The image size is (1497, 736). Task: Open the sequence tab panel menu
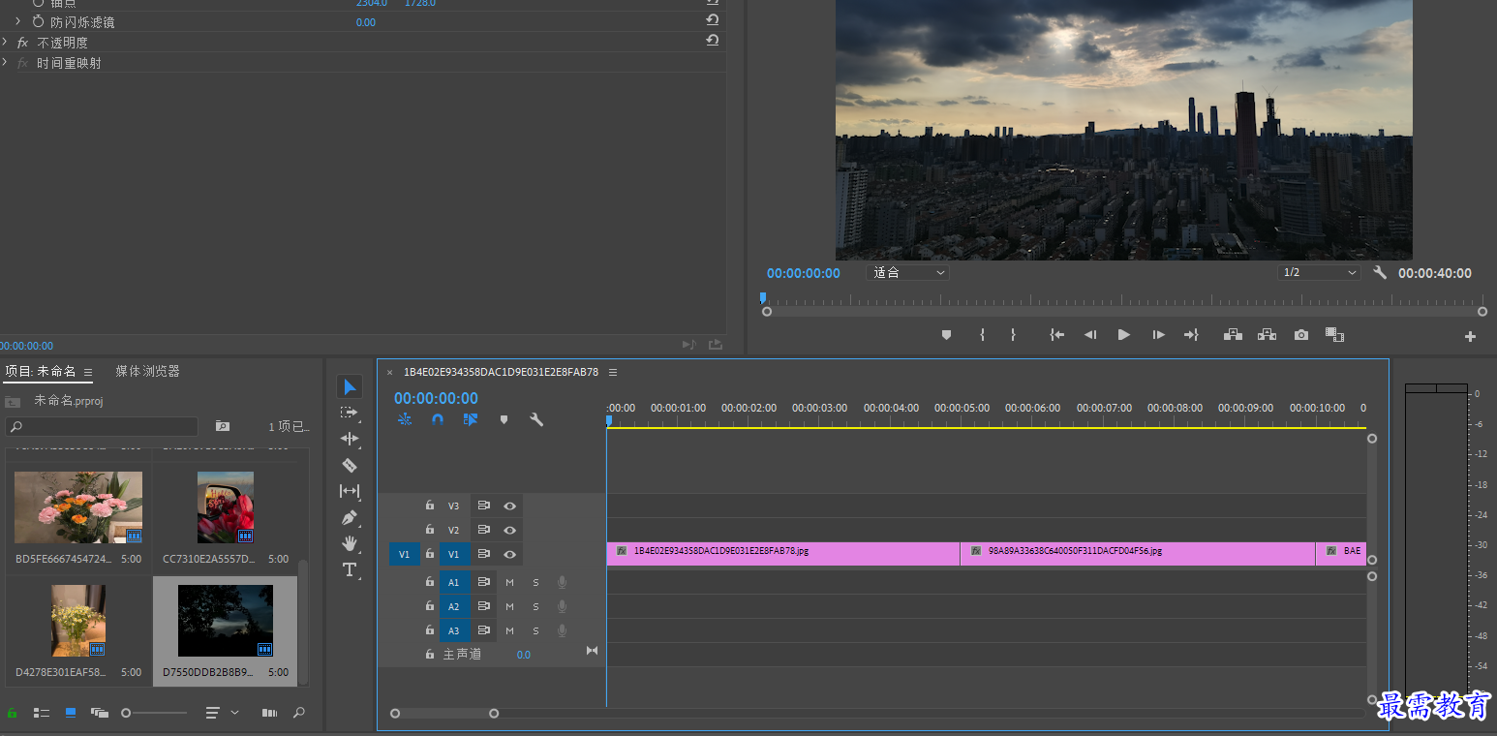tap(613, 372)
